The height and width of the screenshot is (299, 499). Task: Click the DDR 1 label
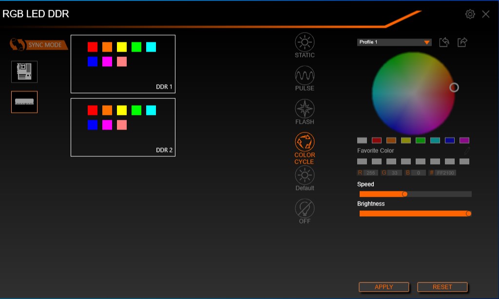click(x=164, y=87)
